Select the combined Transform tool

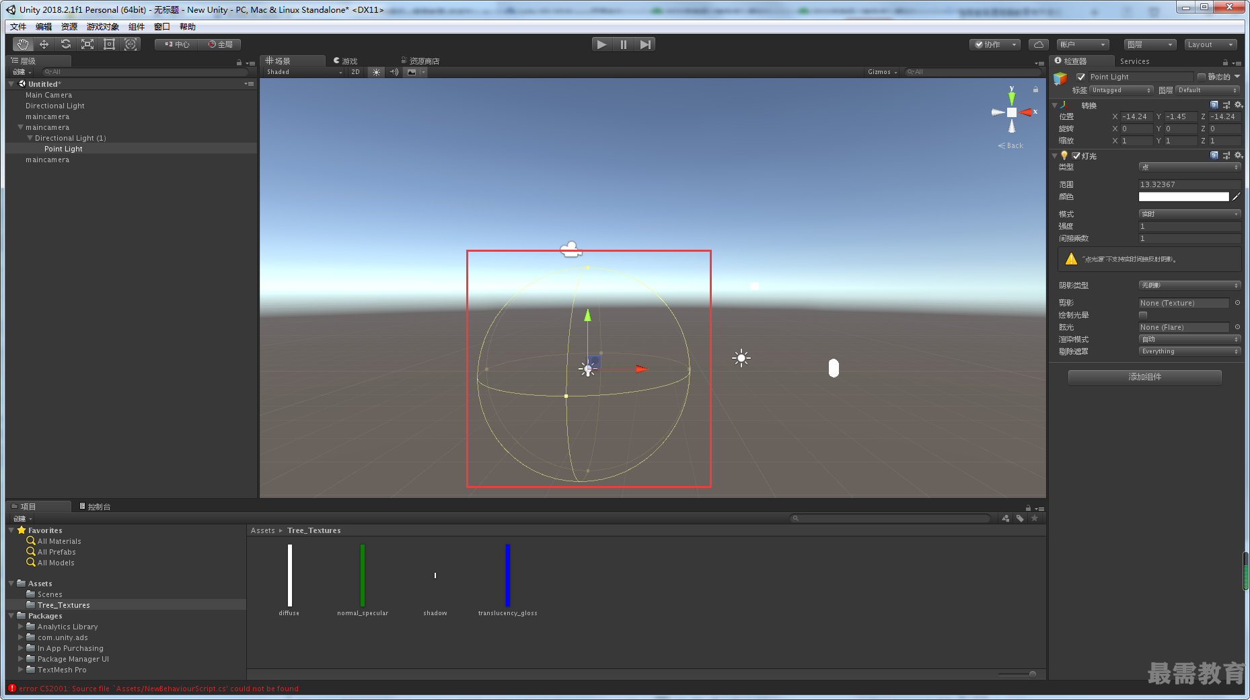pyautogui.click(x=131, y=44)
